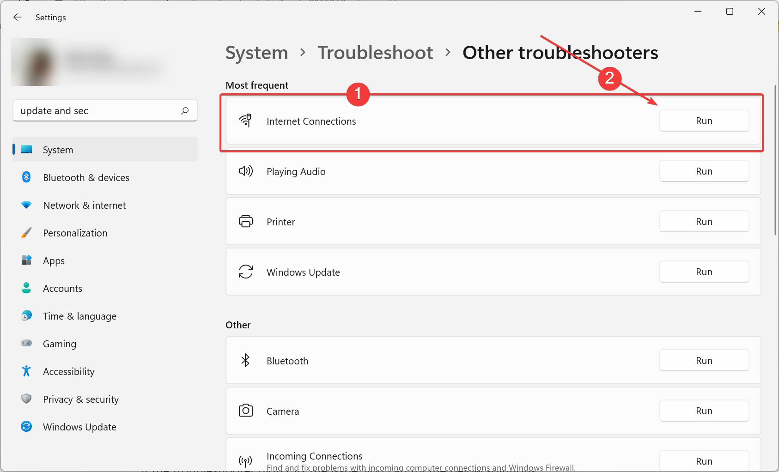Go to Accounts settings

click(62, 288)
